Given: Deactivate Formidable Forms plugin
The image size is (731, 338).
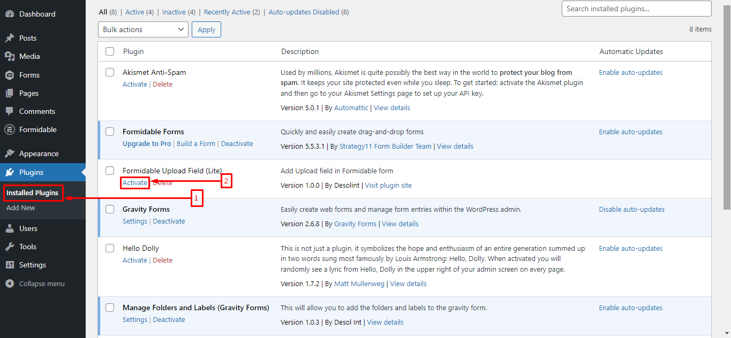Looking at the screenshot, I should pyautogui.click(x=237, y=143).
